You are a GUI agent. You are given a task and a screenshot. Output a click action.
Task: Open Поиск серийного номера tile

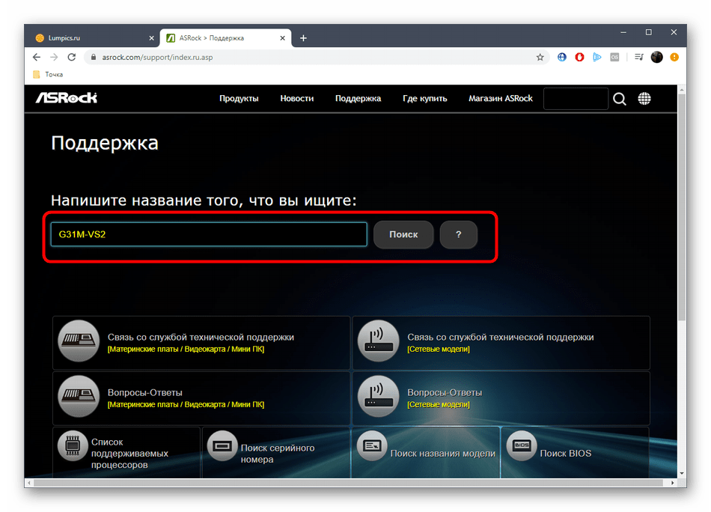tap(275, 453)
